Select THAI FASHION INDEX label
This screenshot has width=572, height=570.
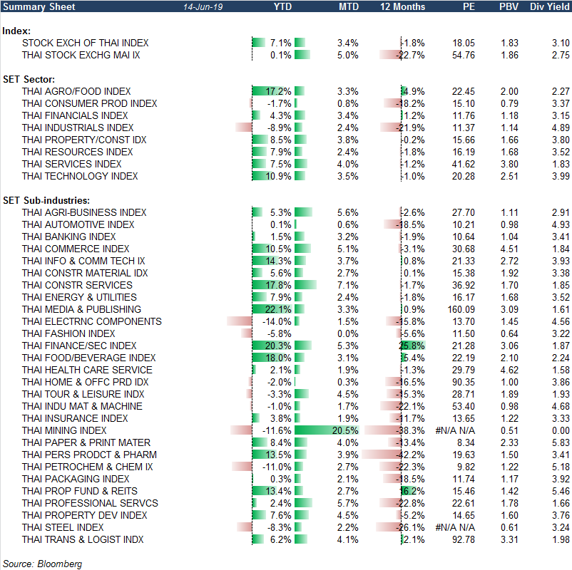(68, 333)
